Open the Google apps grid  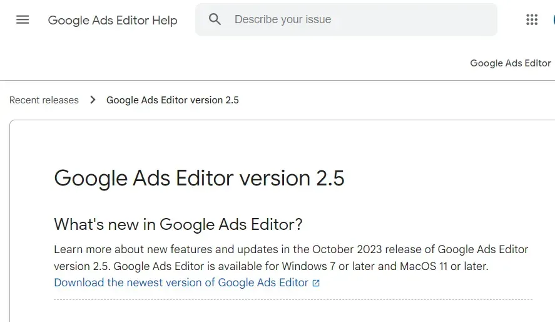click(532, 20)
